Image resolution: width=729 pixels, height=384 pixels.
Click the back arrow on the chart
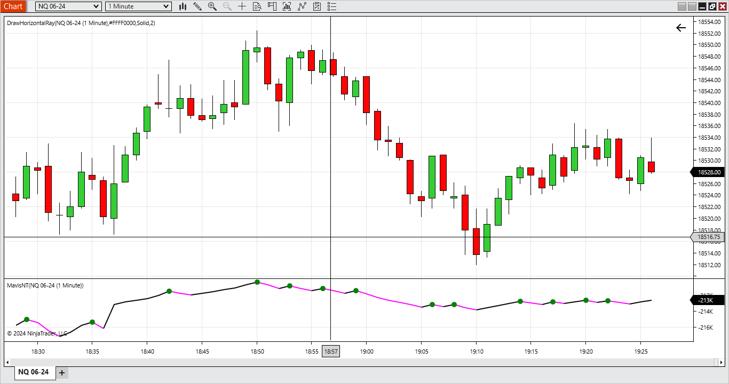681,28
